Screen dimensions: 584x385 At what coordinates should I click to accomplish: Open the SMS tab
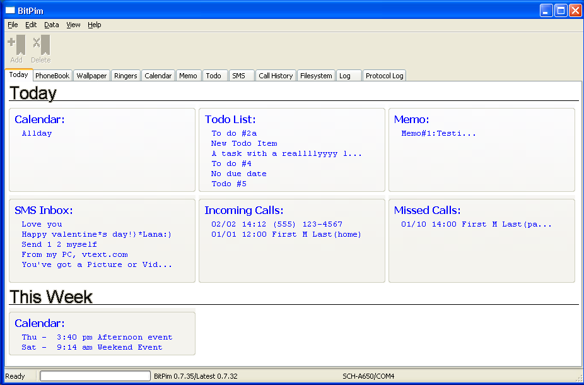(242, 76)
